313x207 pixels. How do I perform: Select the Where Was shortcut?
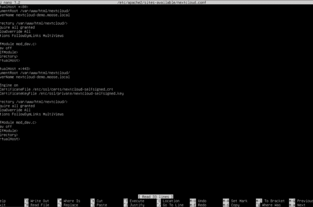pos(271,205)
